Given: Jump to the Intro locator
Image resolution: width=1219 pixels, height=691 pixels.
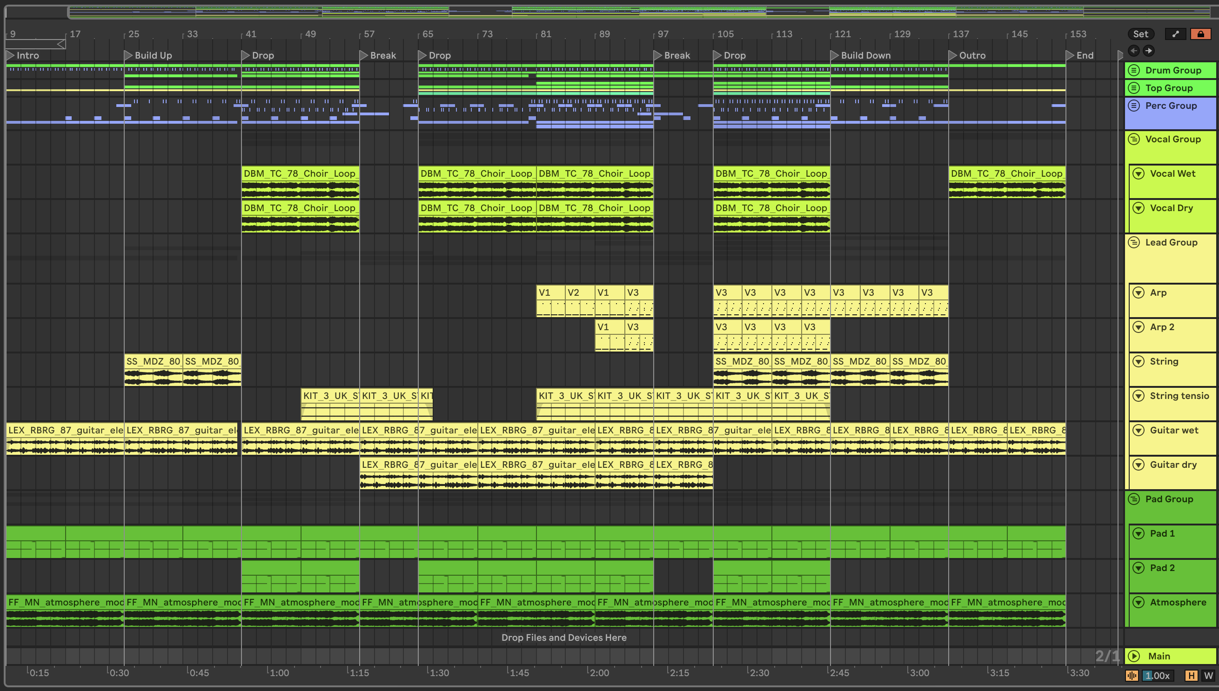Looking at the screenshot, I should tap(22, 55).
